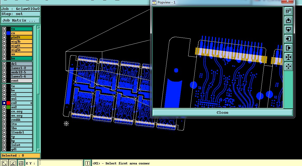Viewport: 302px width, 166px height.
Task: Click the X Y coordinate input field
Action: pyautogui.click(x=60, y=163)
